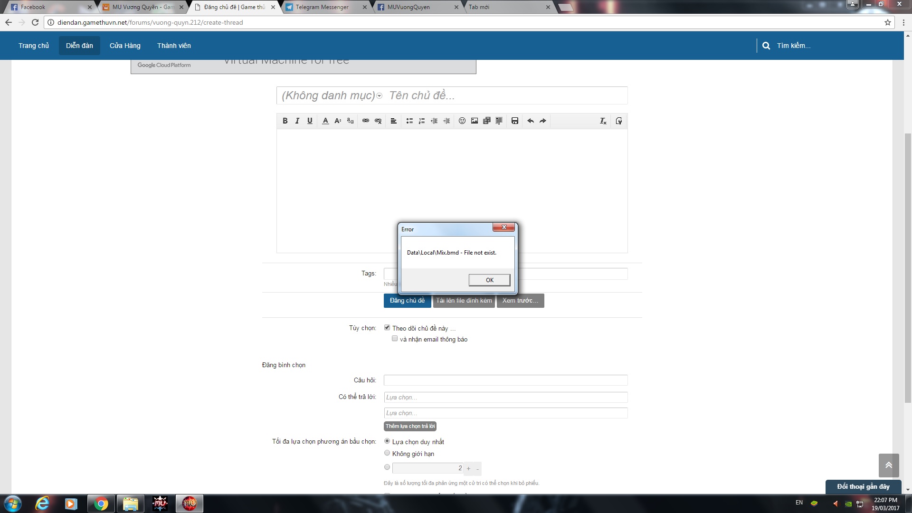Undo last edit in editor
Screen dimensions: 912x513
tap(530, 121)
